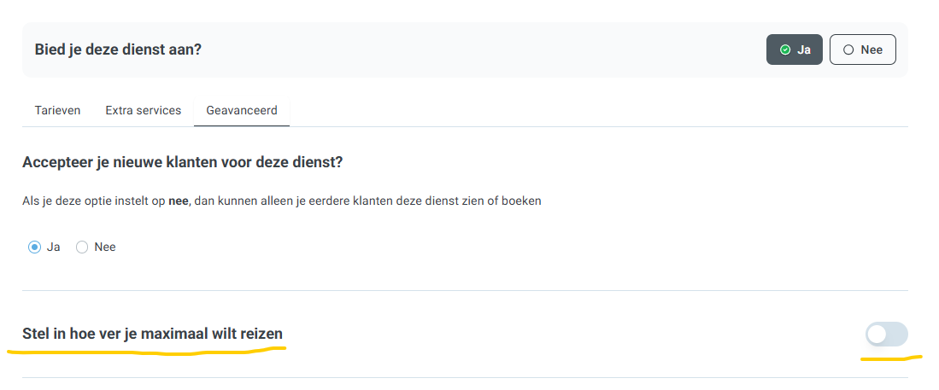Click the bold word 'nee' in the description
The image size is (939, 390).
pos(179,201)
